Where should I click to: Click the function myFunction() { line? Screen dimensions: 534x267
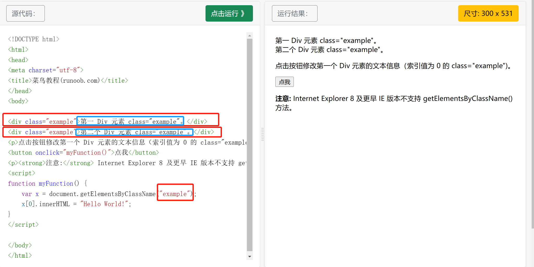[48, 184]
